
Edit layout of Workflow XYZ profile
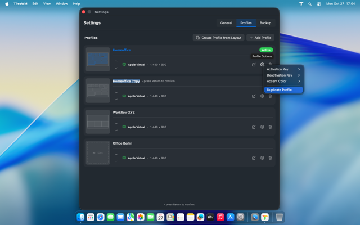tap(254, 127)
